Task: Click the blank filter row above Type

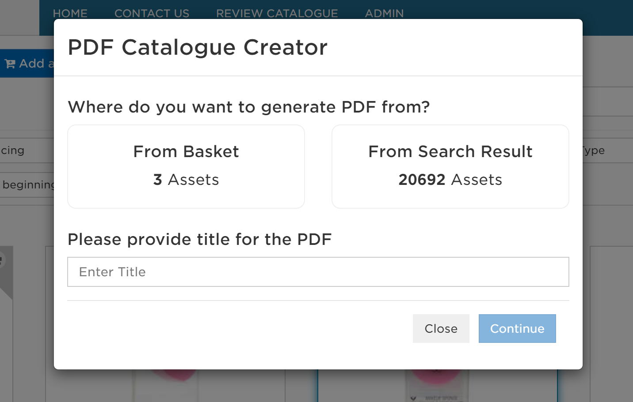Action: point(608,101)
